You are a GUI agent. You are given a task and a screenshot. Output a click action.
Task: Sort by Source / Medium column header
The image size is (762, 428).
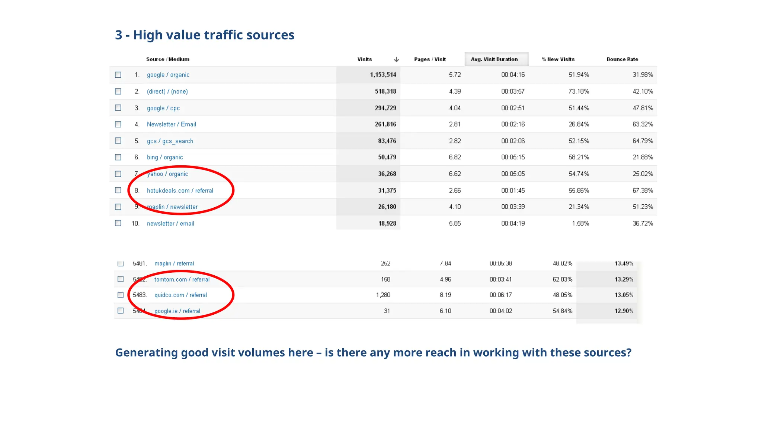pyautogui.click(x=168, y=59)
